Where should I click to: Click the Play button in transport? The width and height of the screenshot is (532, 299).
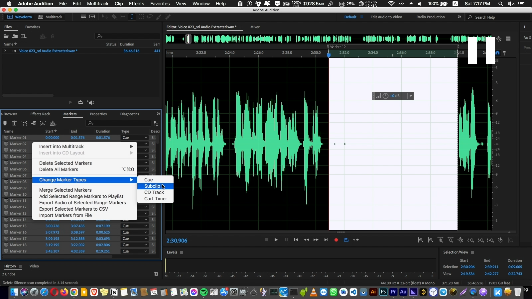click(x=276, y=240)
